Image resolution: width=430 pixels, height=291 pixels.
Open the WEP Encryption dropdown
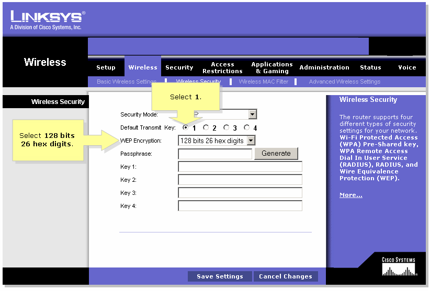point(251,141)
